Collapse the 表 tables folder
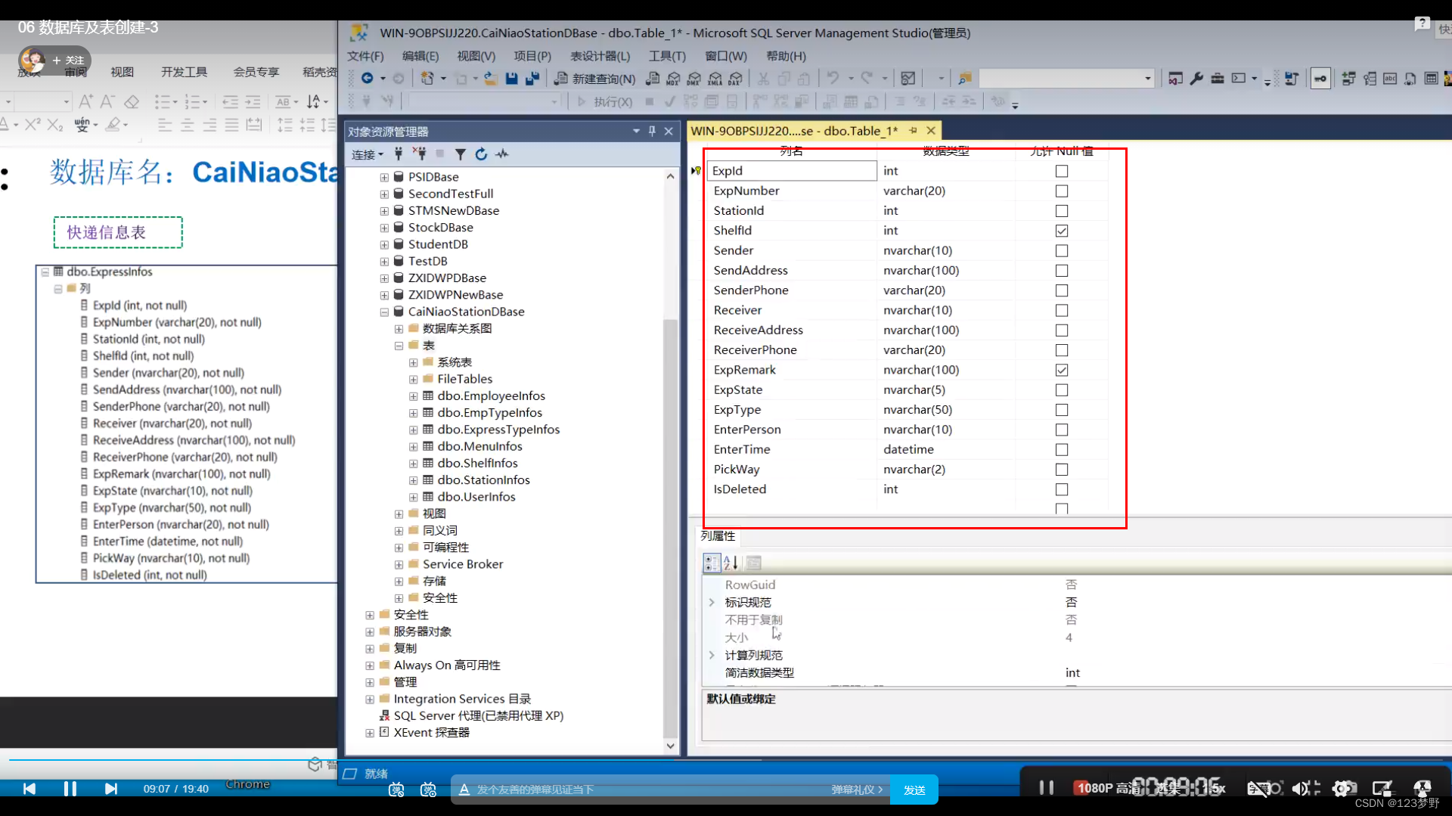1452x816 pixels. point(399,346)
